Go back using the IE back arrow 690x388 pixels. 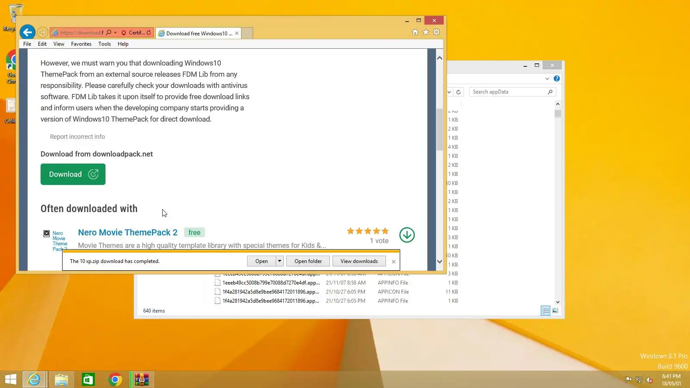coord(27,32)
